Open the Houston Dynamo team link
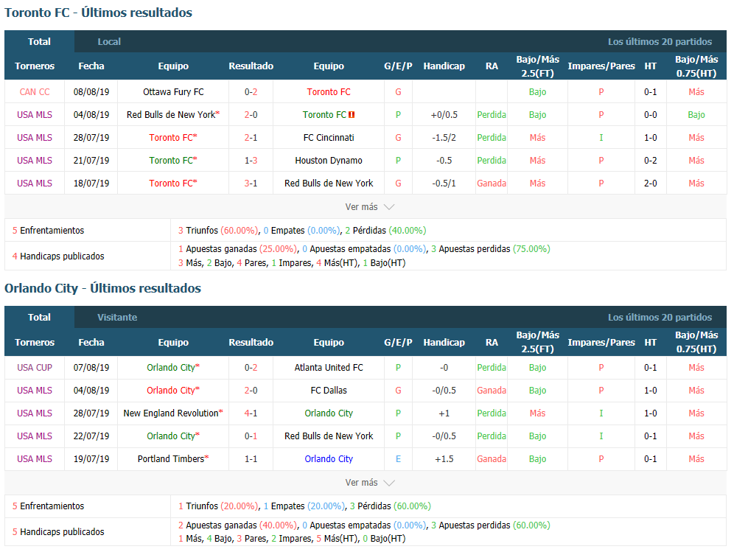The width and height of the screenshot is (734, 552). pos(329,161)
